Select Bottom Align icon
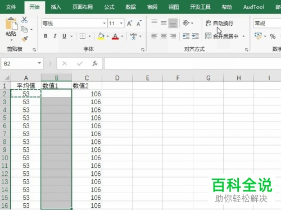This screenshot has width=281, height=210. coord(173,23)
